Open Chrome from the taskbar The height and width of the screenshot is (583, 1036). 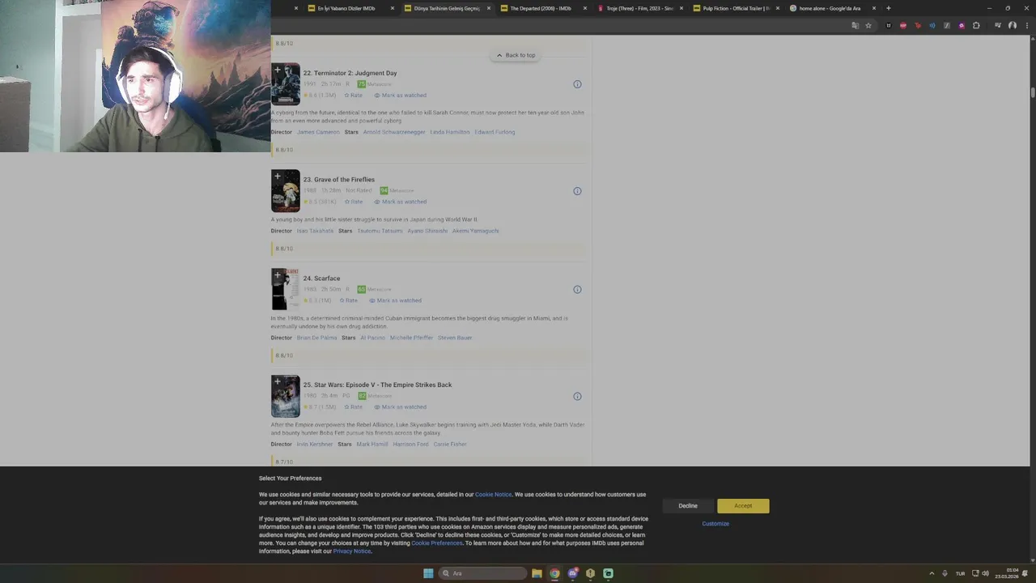[x=554, y=573]
